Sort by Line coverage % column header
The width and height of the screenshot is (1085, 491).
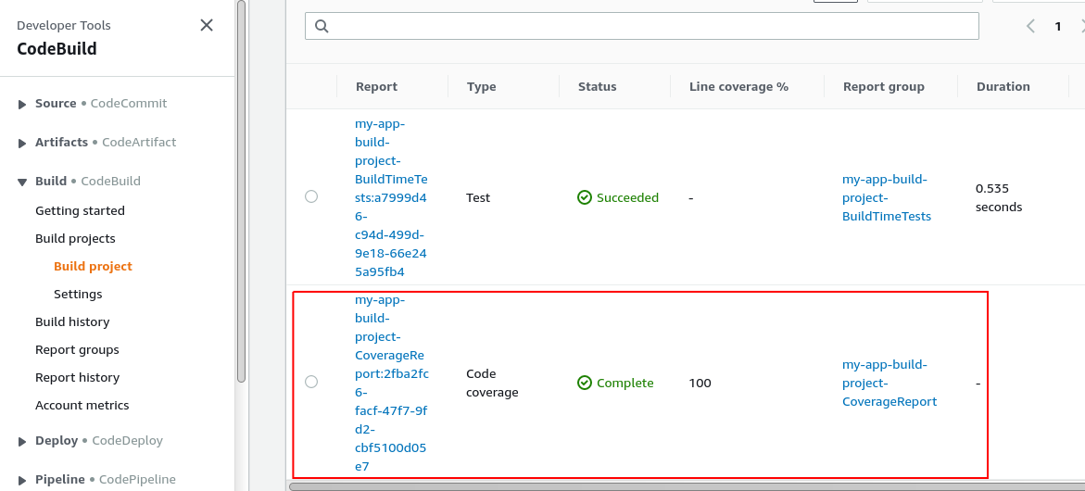(x=738, y=86)
